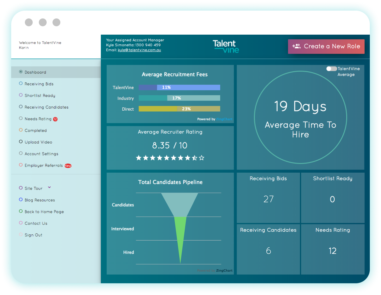Click the Welcome to TalentVine Karin text
Image resolution: width=381 pixels, height=295 pixels.
pyautogui.click(x=40, y=45)
